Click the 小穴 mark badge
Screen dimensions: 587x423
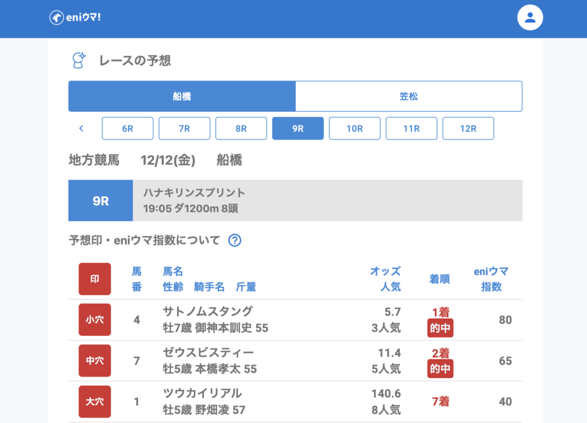95,320
